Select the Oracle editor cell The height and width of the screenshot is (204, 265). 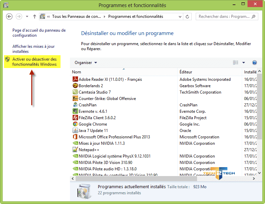pos(185,131)
